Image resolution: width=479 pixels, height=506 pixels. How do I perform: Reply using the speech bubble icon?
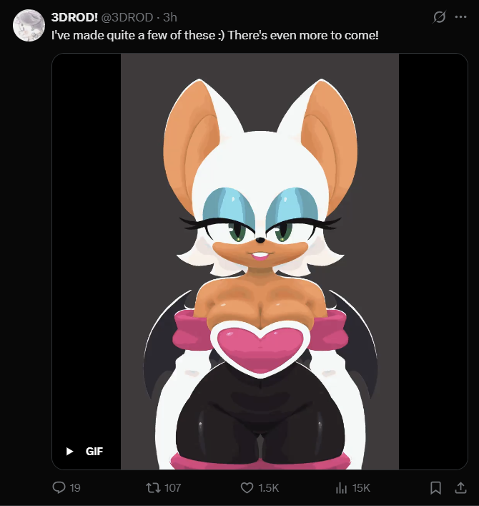59,487
